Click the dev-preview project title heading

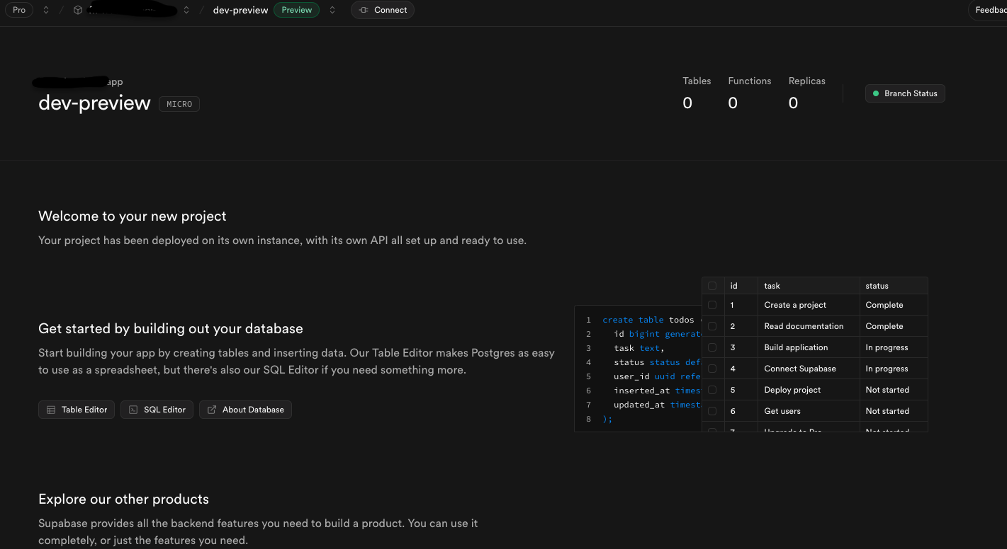click(x=94, y=103)
